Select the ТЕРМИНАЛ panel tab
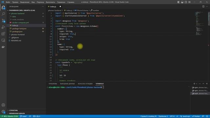The width and height of the screenshot is (210, 118). point(99,84)
